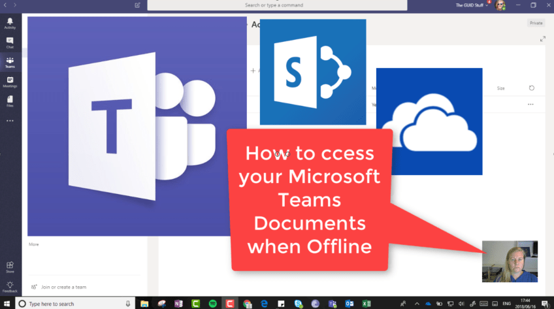Open the Activity feed in the sidebar

[x=10, y=23]
